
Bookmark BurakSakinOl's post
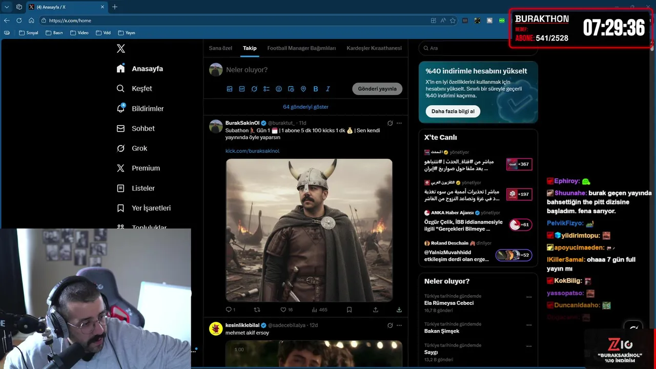coord(349,310)
